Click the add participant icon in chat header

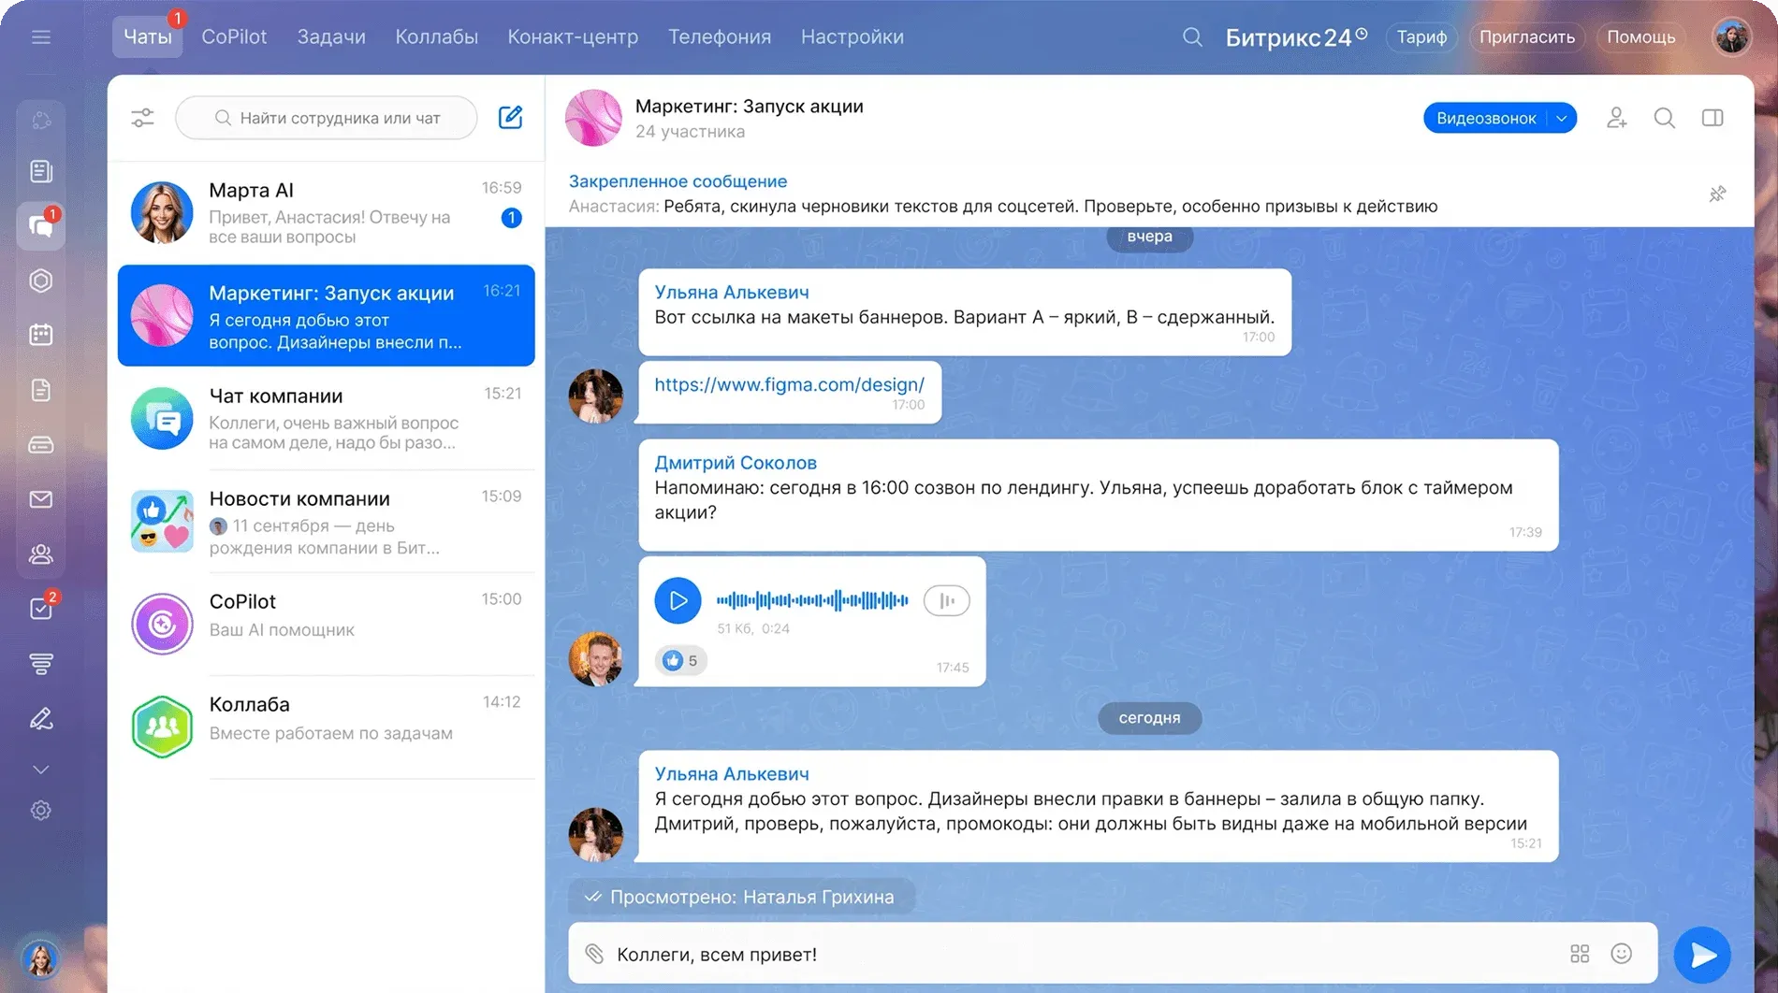[1616, 118]
